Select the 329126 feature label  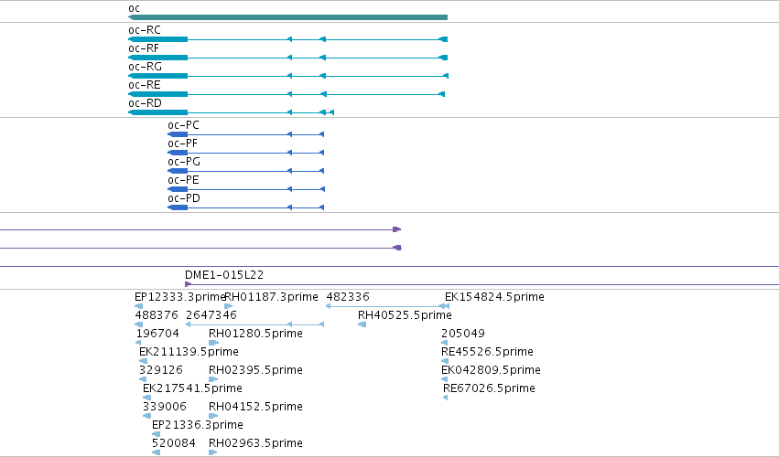(x=161, y=371)
